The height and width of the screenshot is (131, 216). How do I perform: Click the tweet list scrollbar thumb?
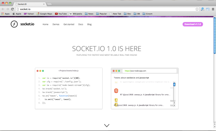pyautogui.click(x=174, y=84)
